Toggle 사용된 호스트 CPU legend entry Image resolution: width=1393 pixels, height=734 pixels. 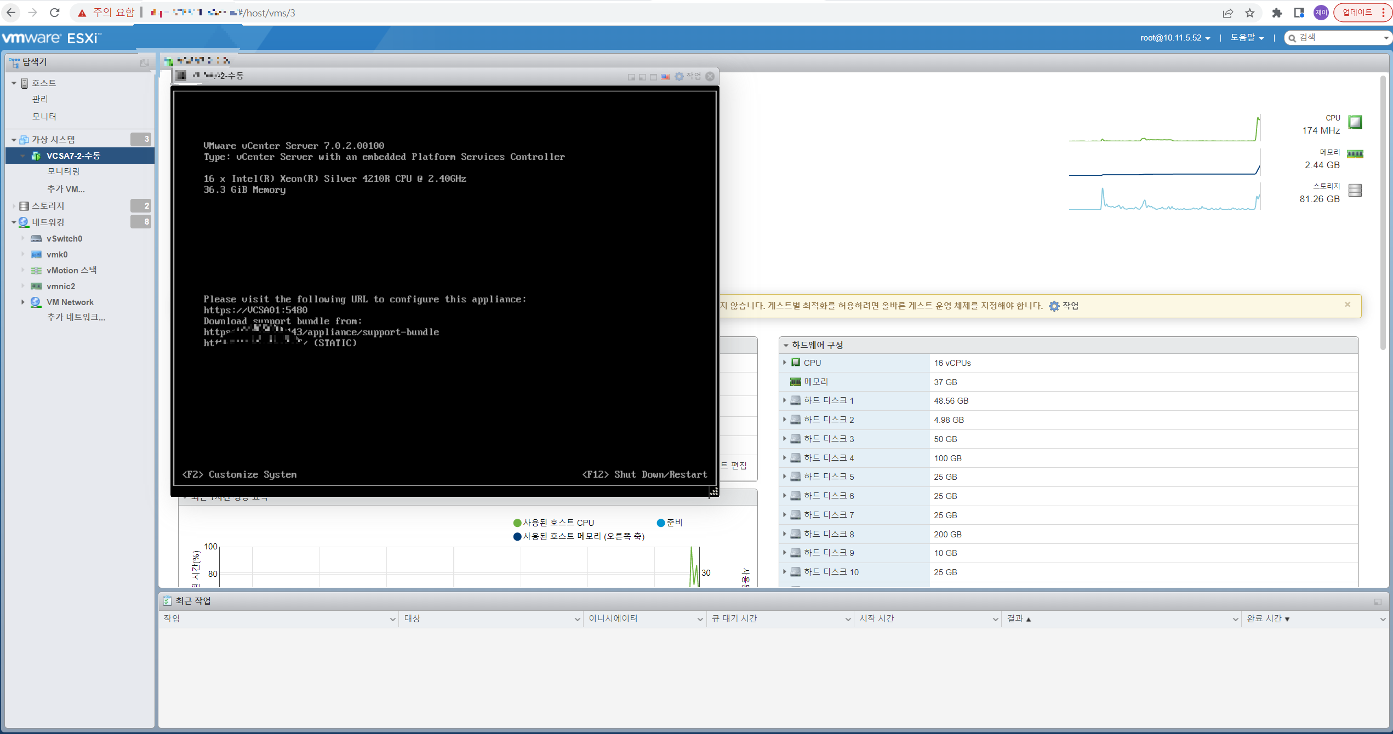[553, 523]
